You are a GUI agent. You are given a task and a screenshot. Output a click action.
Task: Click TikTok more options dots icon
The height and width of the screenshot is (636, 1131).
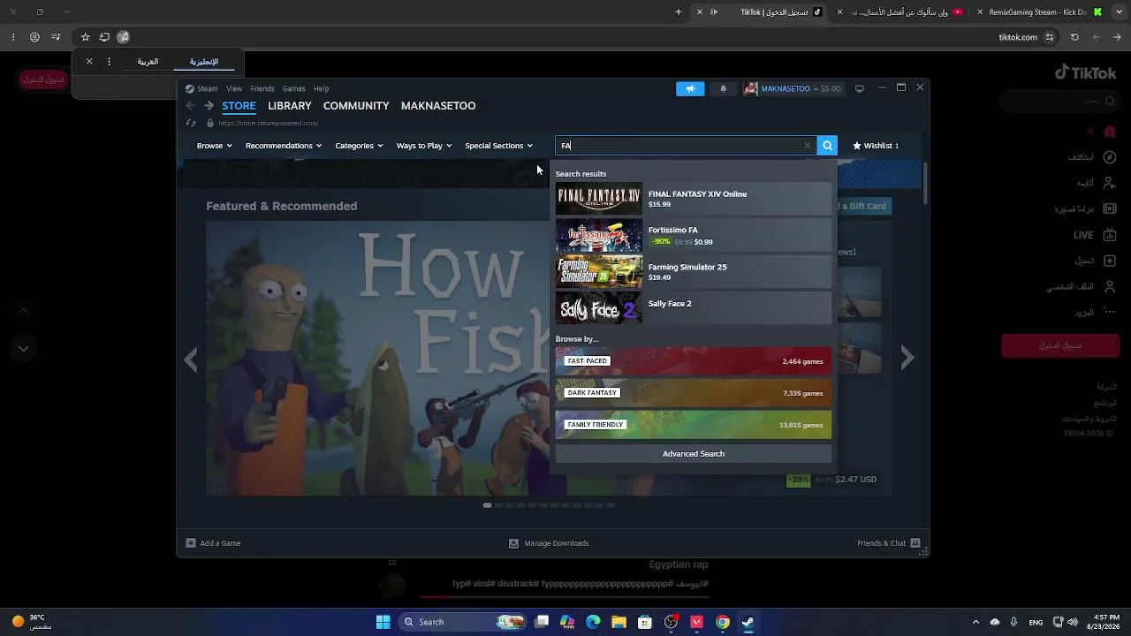pos(1110,313)
